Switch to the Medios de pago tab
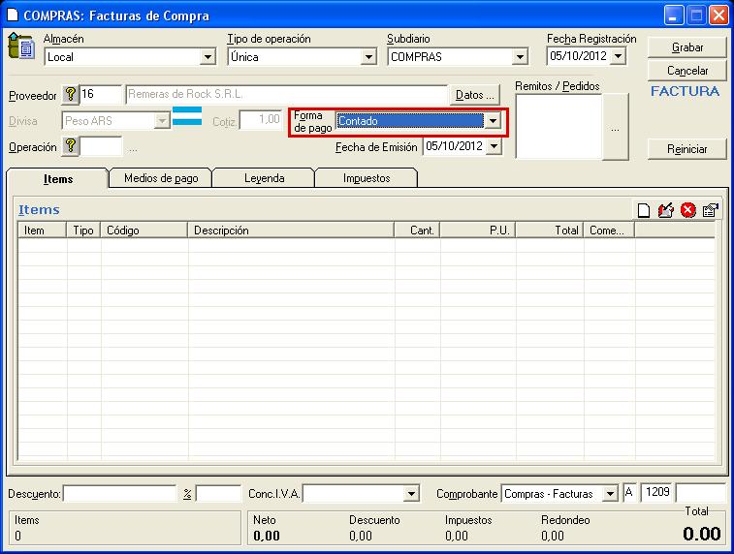 click(161, 178)
